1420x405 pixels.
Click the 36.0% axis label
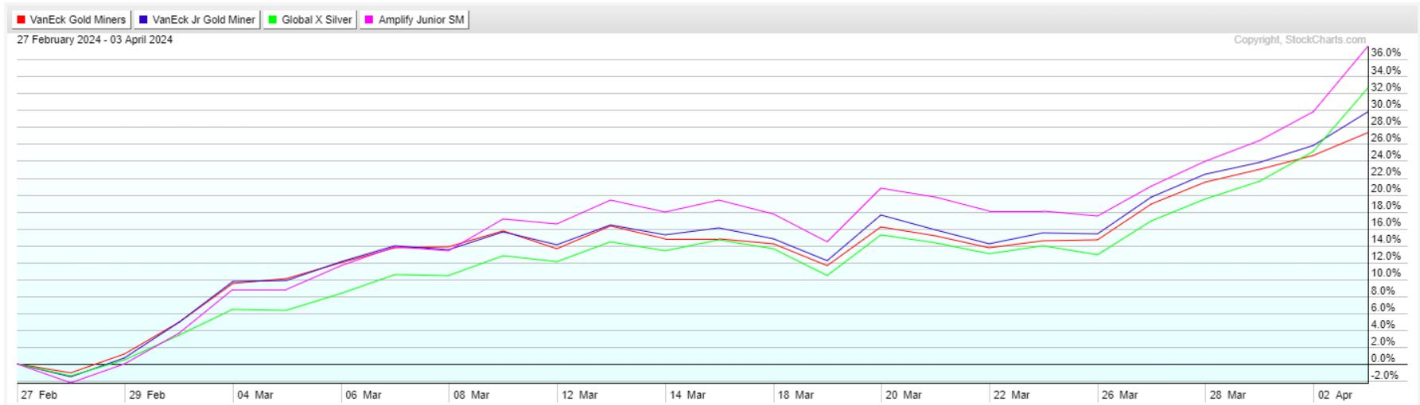tap(1387, 52)
